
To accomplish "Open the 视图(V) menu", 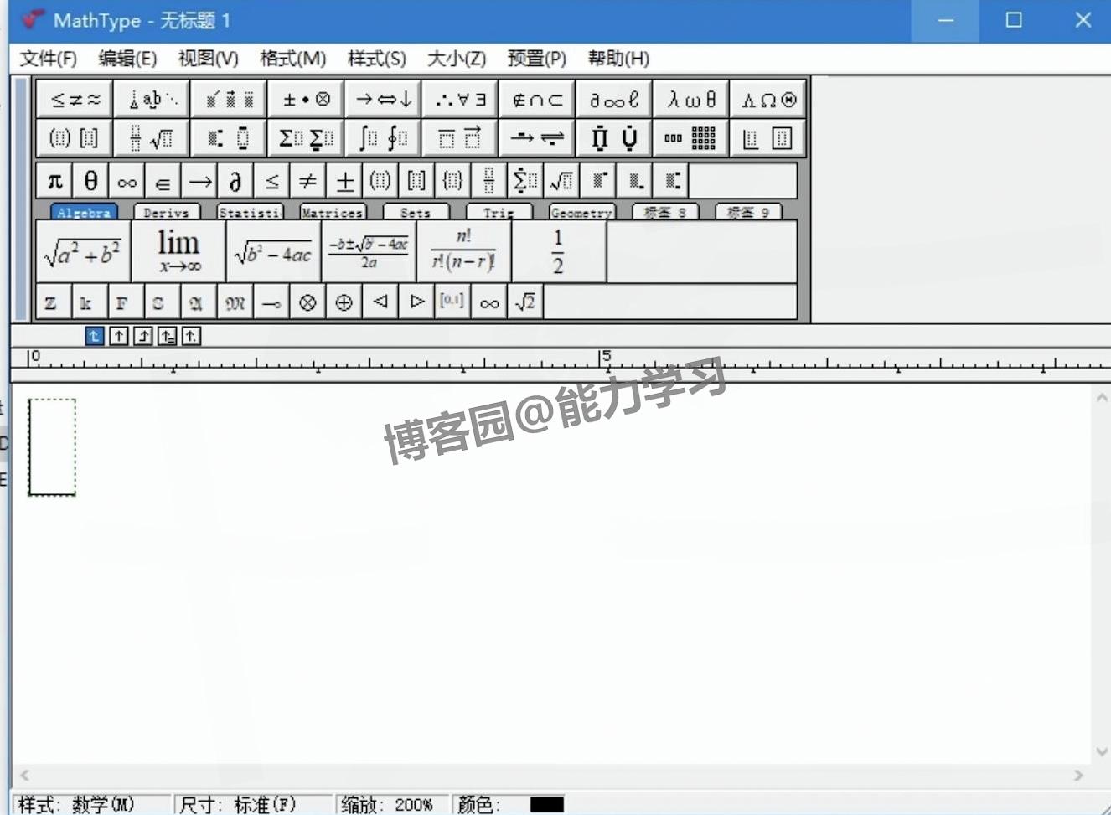I will tap(208, 59).
